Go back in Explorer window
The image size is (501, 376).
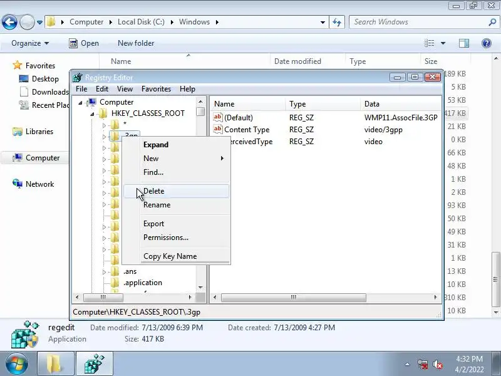9,22
